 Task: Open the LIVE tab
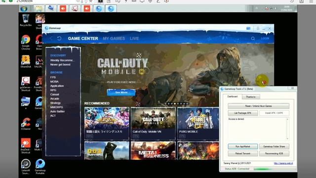tap(134, 39)
